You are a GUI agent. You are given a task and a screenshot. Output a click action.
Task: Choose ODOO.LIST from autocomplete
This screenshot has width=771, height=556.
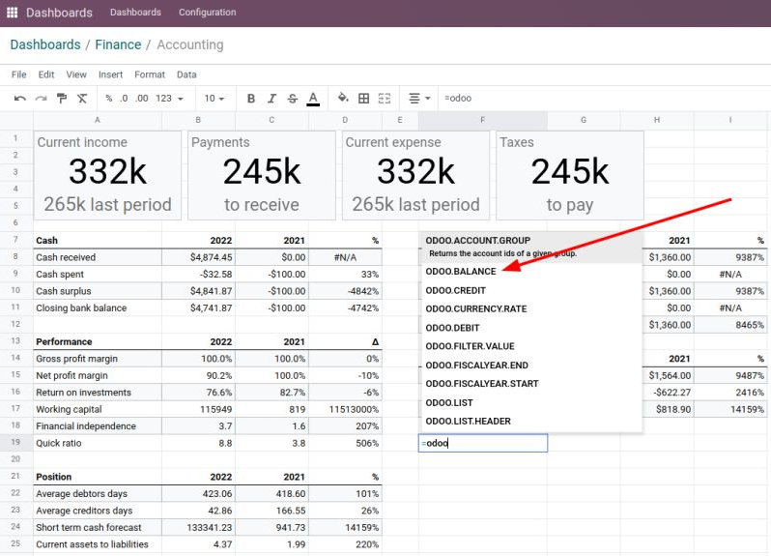point(531,402)
